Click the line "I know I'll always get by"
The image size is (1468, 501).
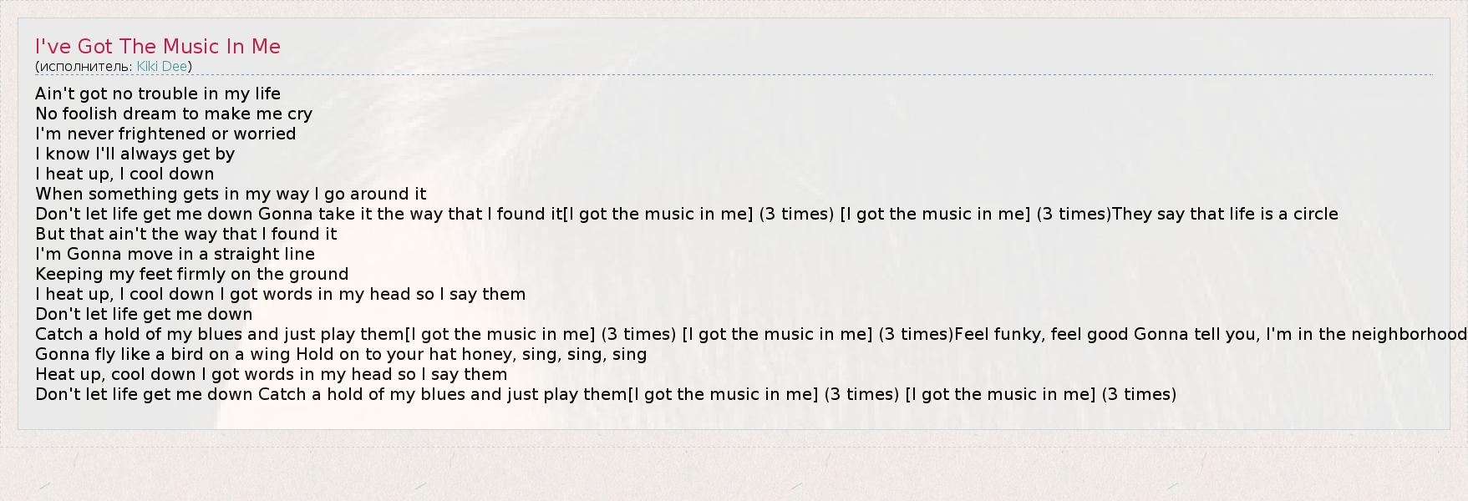click(135, 154)
